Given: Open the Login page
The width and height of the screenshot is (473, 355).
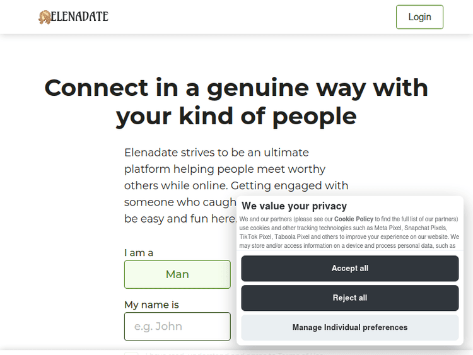Looking at the screenshot, I should pyautogui.click(x=419, y=17).
